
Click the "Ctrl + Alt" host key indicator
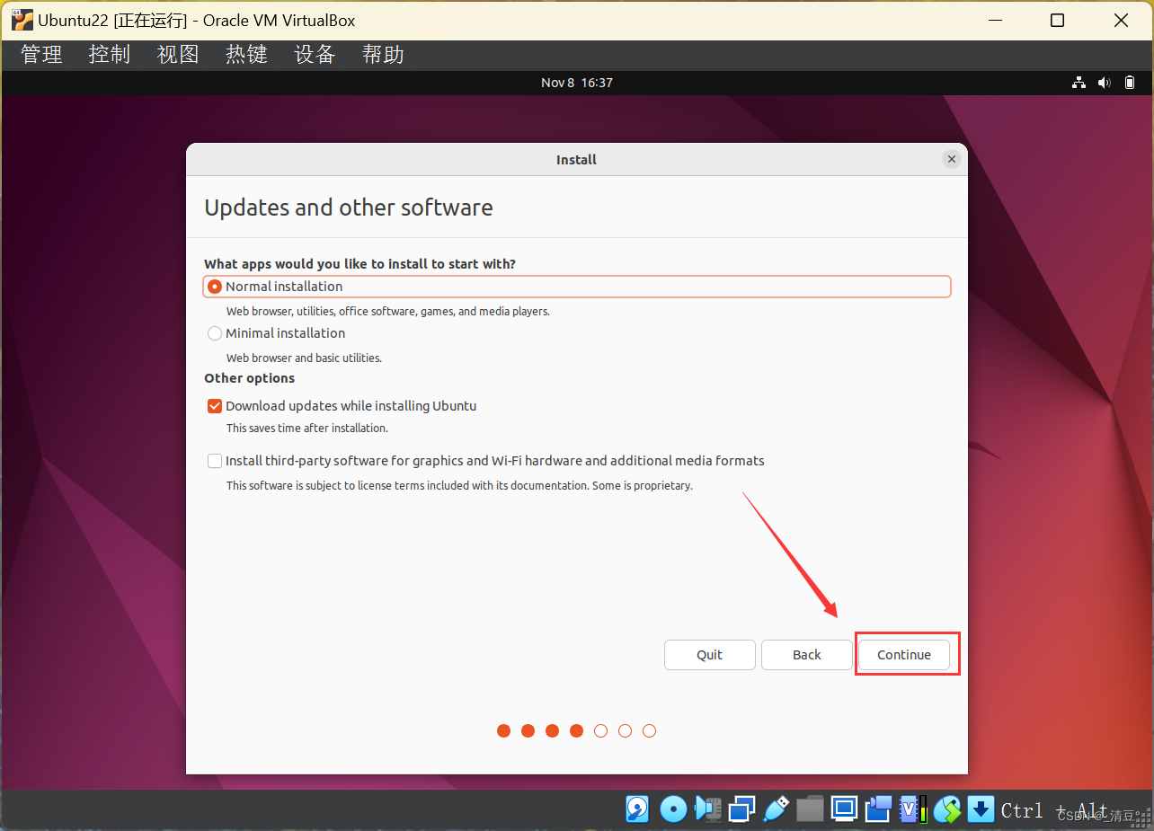coord(1054,810)
